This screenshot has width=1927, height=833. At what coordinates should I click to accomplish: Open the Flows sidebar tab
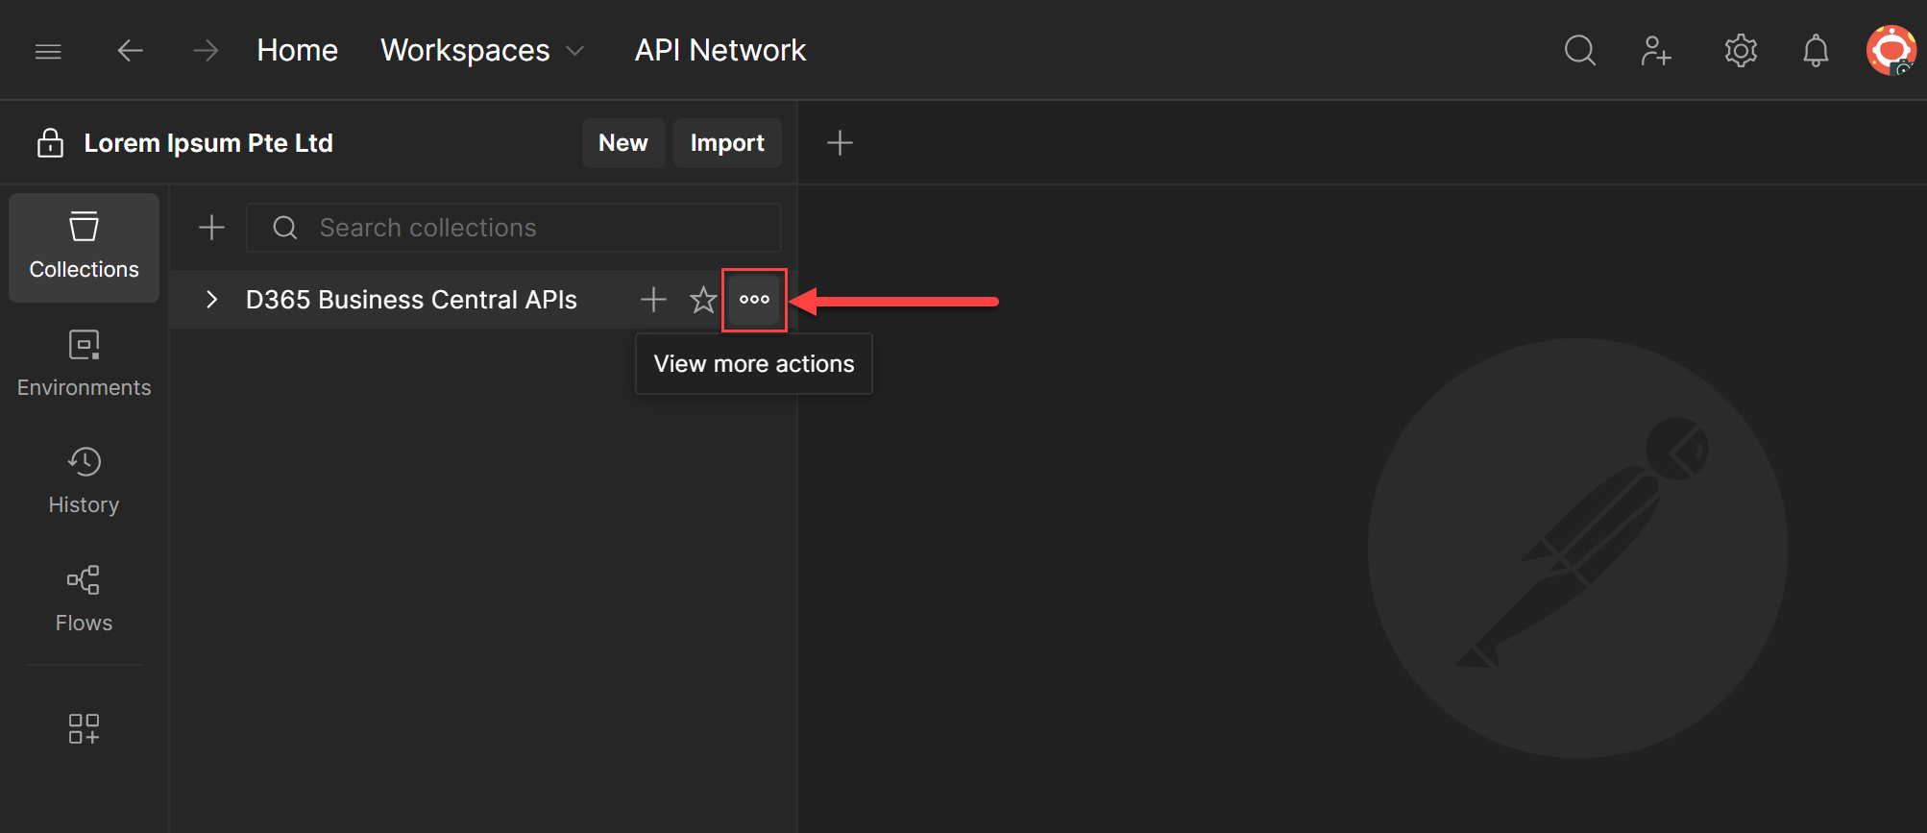pyautogui.click(x=85, y=600)
